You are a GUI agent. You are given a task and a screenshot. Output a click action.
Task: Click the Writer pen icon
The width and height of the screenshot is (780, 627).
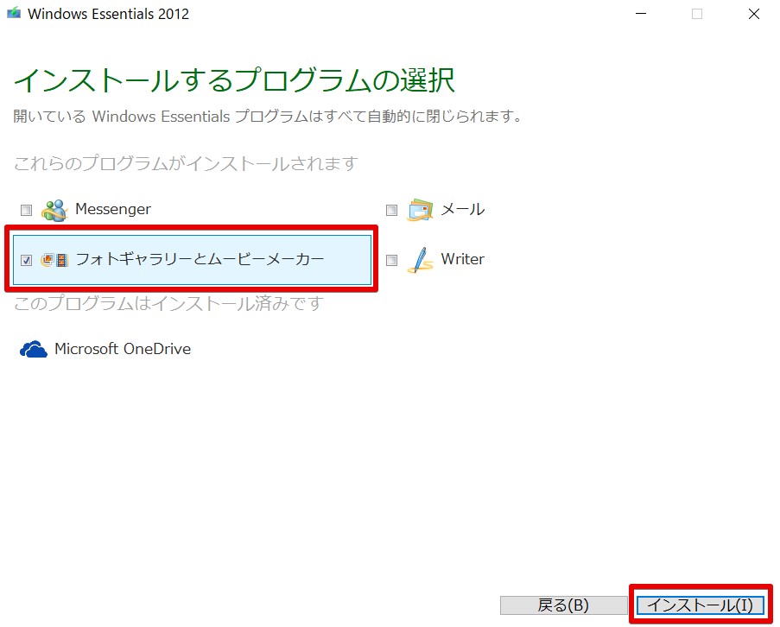click(420, 260)
